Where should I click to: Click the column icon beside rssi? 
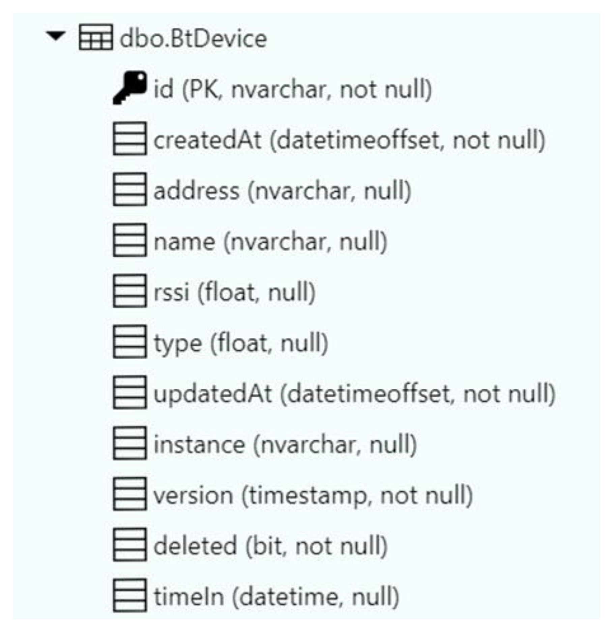pyautogui.click(x=130, y=291)
